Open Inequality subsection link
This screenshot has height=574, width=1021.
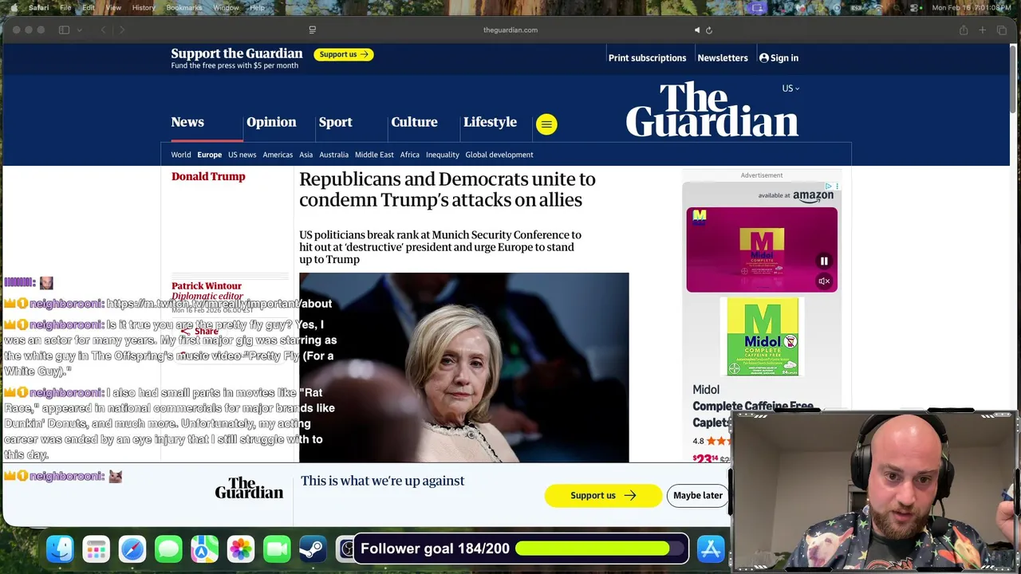[x=443, y=155]
